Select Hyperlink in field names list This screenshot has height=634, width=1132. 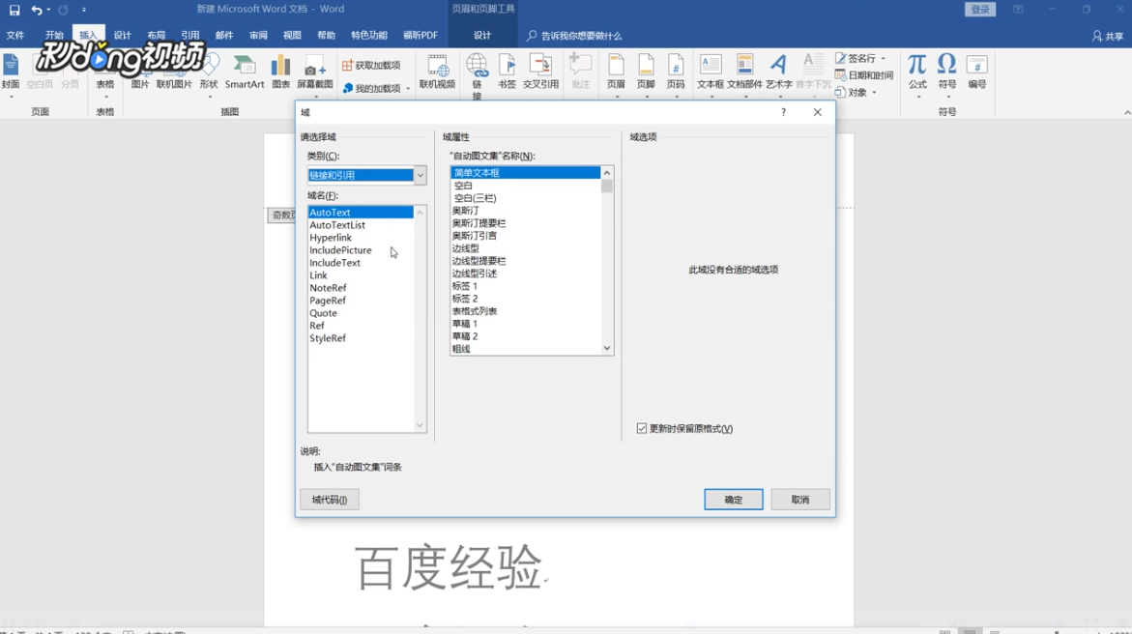[361, 238]
